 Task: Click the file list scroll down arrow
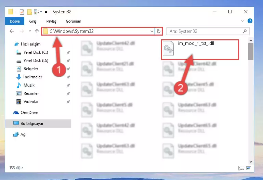251,162
